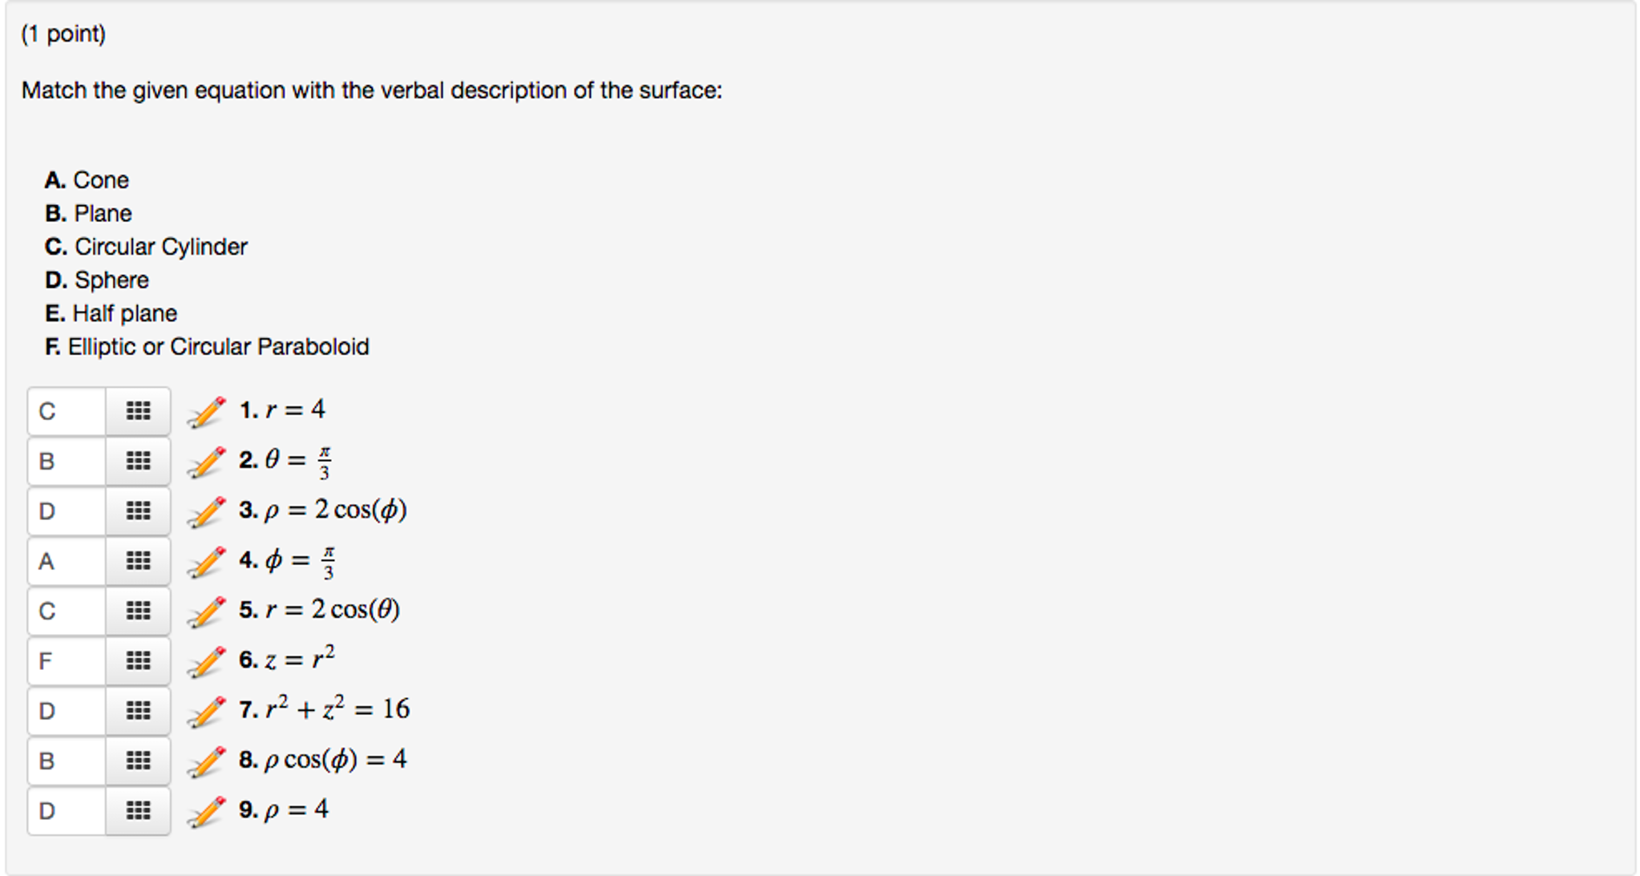Click the grid icon next to z = r²
The height and width of the screenshot is (876, 1640).
pyautogui.click(x=138, y=660)
